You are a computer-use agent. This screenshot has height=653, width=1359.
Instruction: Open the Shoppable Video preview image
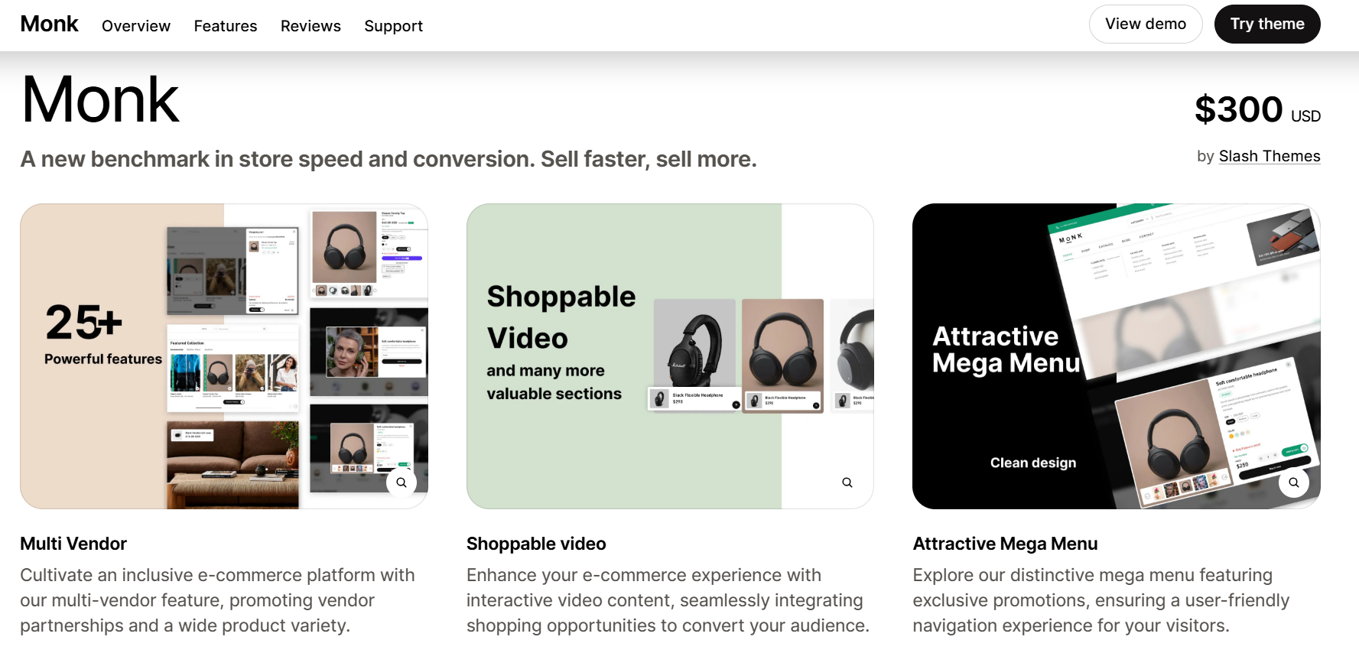(x=670, y=356)
